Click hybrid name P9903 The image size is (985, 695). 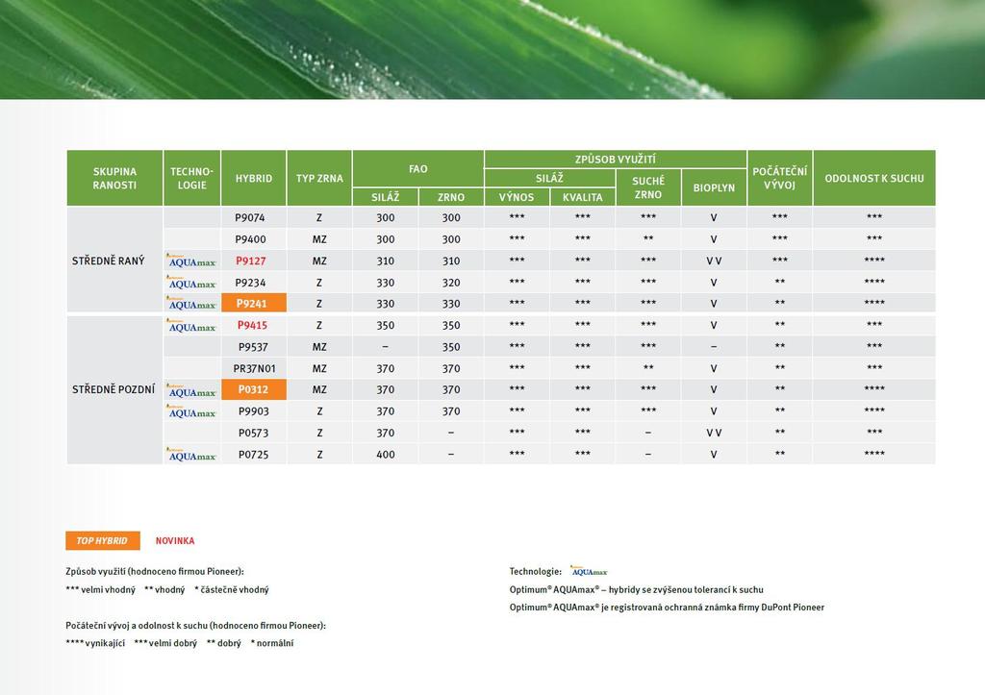(x=254, y=411)
